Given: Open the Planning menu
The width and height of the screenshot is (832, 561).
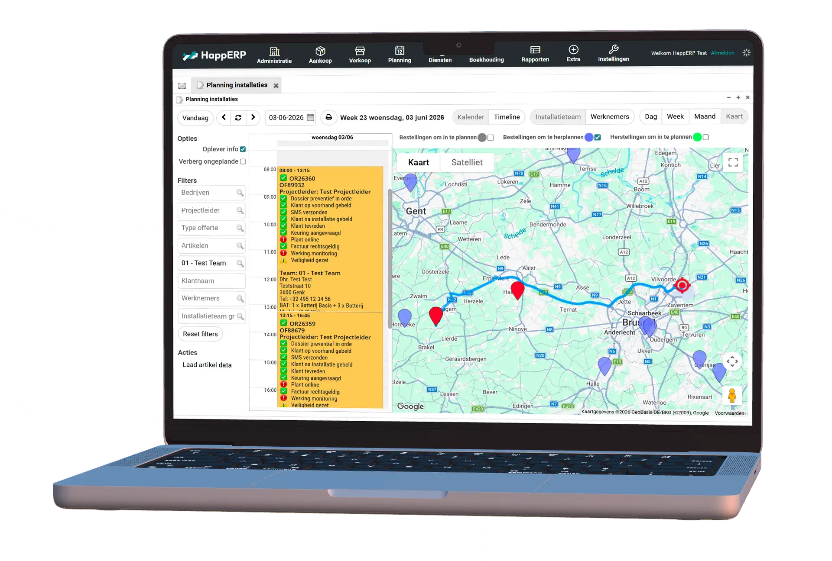Looking at the screenshot, I should coord(400,55).
